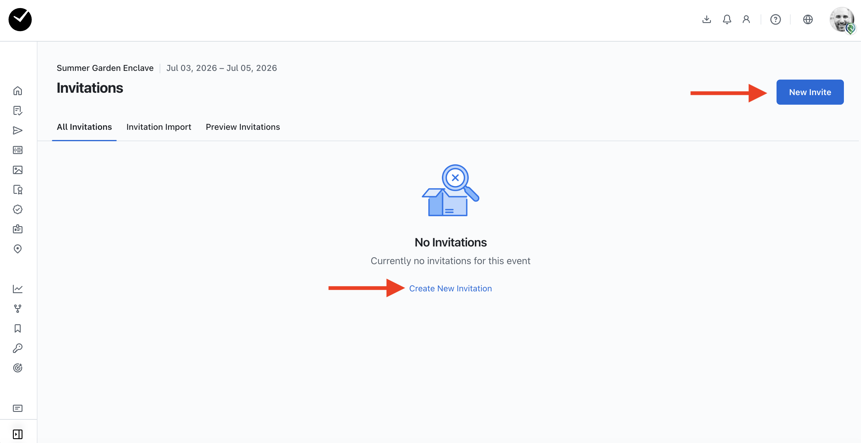The height and width of the screenshot is (443, 861).
Task: Click the Create New Invitation link
Action: point(450,288)
